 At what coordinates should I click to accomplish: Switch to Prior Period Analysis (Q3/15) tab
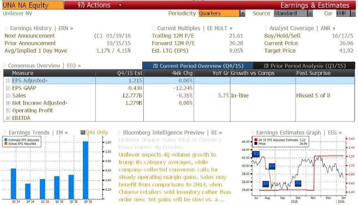tap(304, 66)
